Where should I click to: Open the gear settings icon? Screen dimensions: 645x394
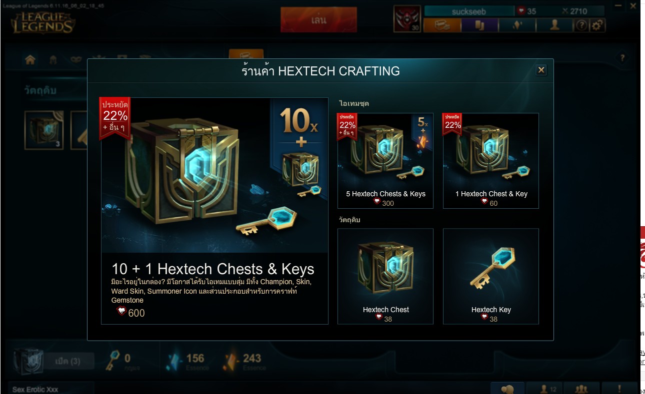(x=597, y=25)
